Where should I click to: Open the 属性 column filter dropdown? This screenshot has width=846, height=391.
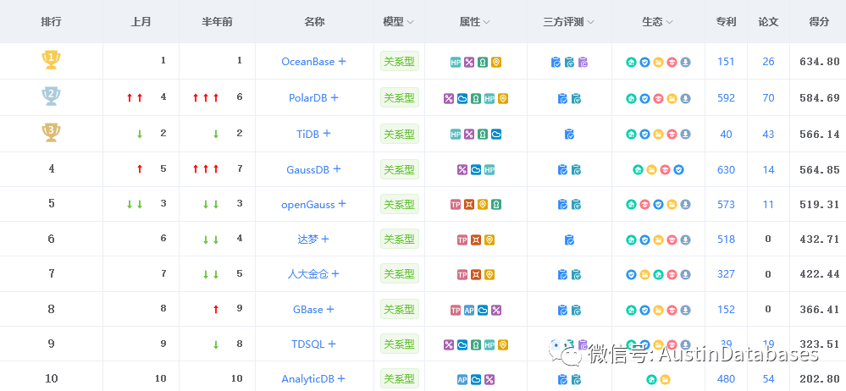coord(487,22)
